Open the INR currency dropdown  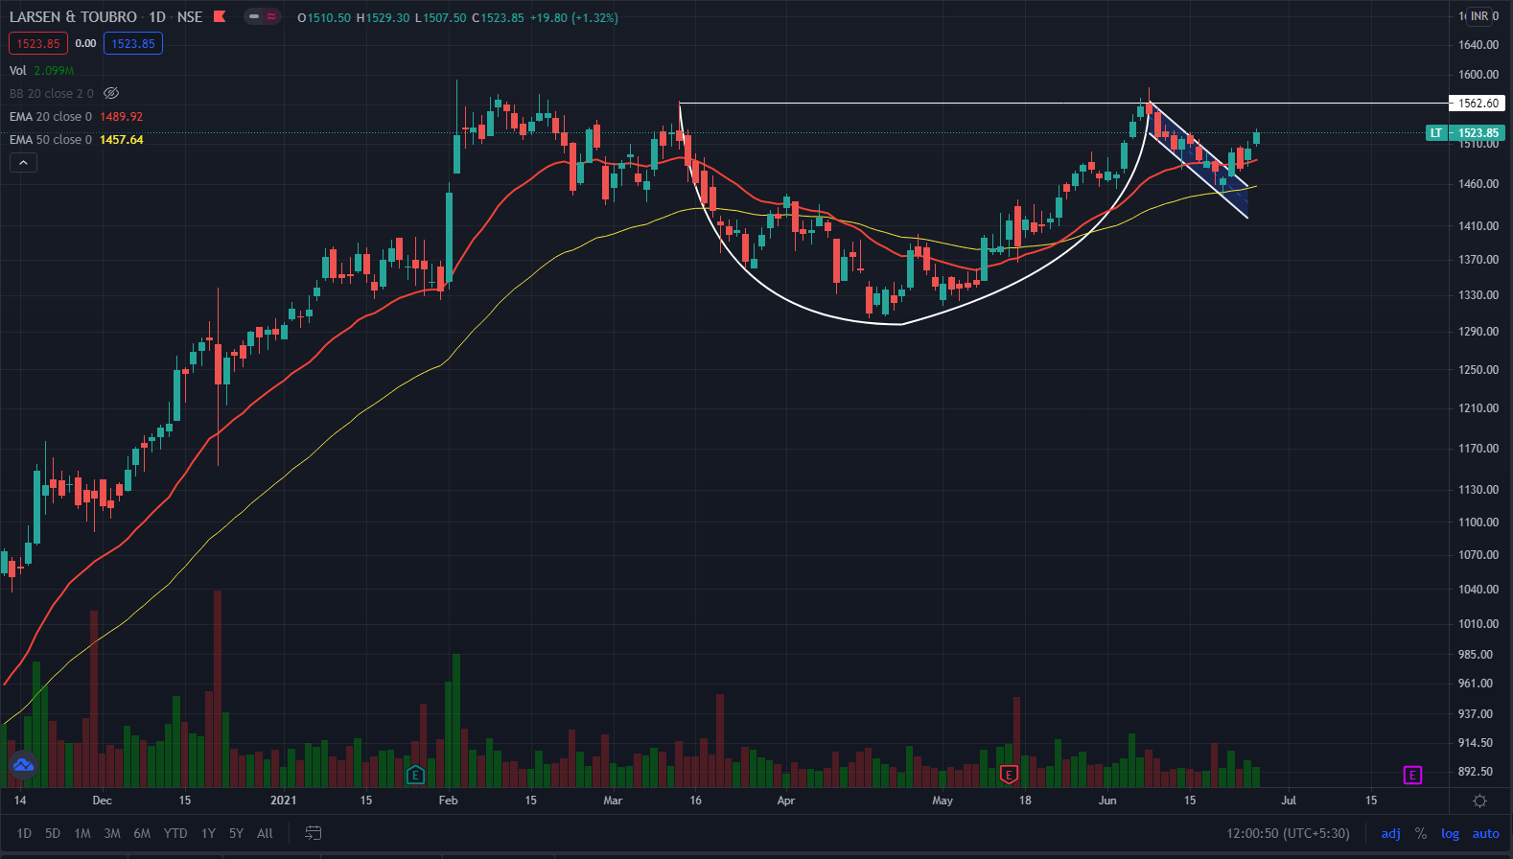pyautogui.click(x=1480, y=16)
